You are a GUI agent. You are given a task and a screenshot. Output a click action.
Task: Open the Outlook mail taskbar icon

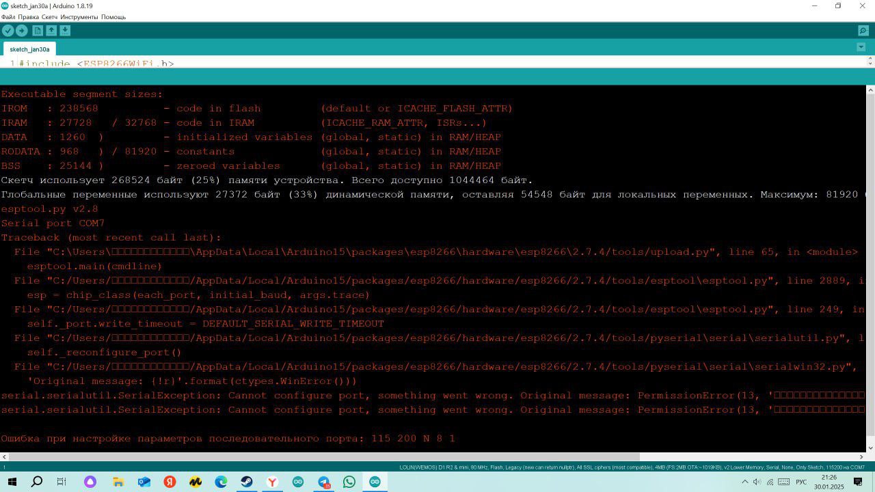tap(144, 482)
